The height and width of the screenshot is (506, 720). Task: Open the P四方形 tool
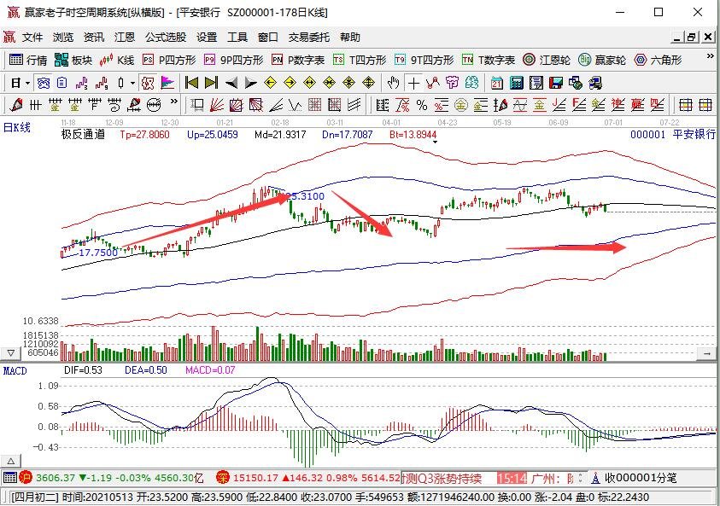168,60
